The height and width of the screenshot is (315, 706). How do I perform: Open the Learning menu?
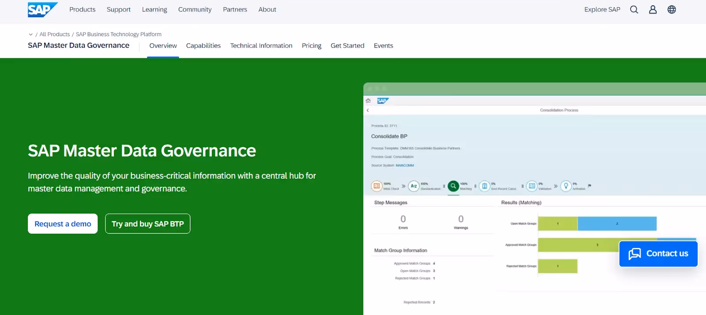coord(154,9)
